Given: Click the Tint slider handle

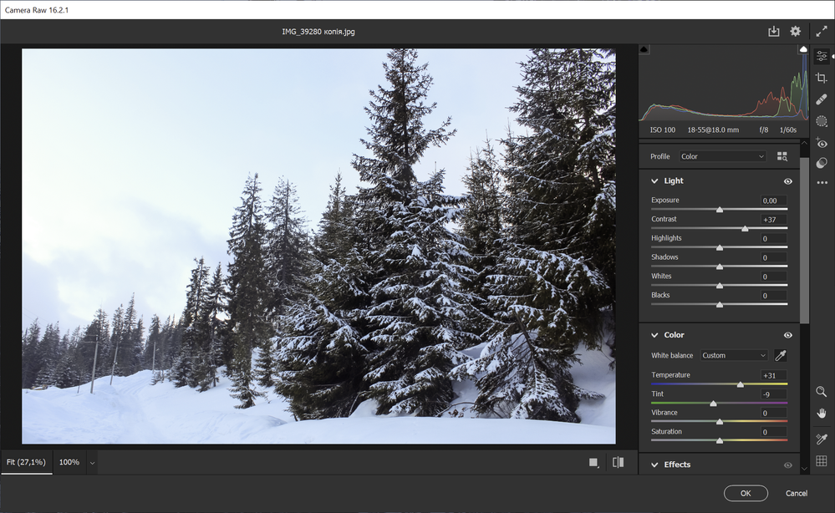Looking at the screenshot, I should (x=713, y=404).
